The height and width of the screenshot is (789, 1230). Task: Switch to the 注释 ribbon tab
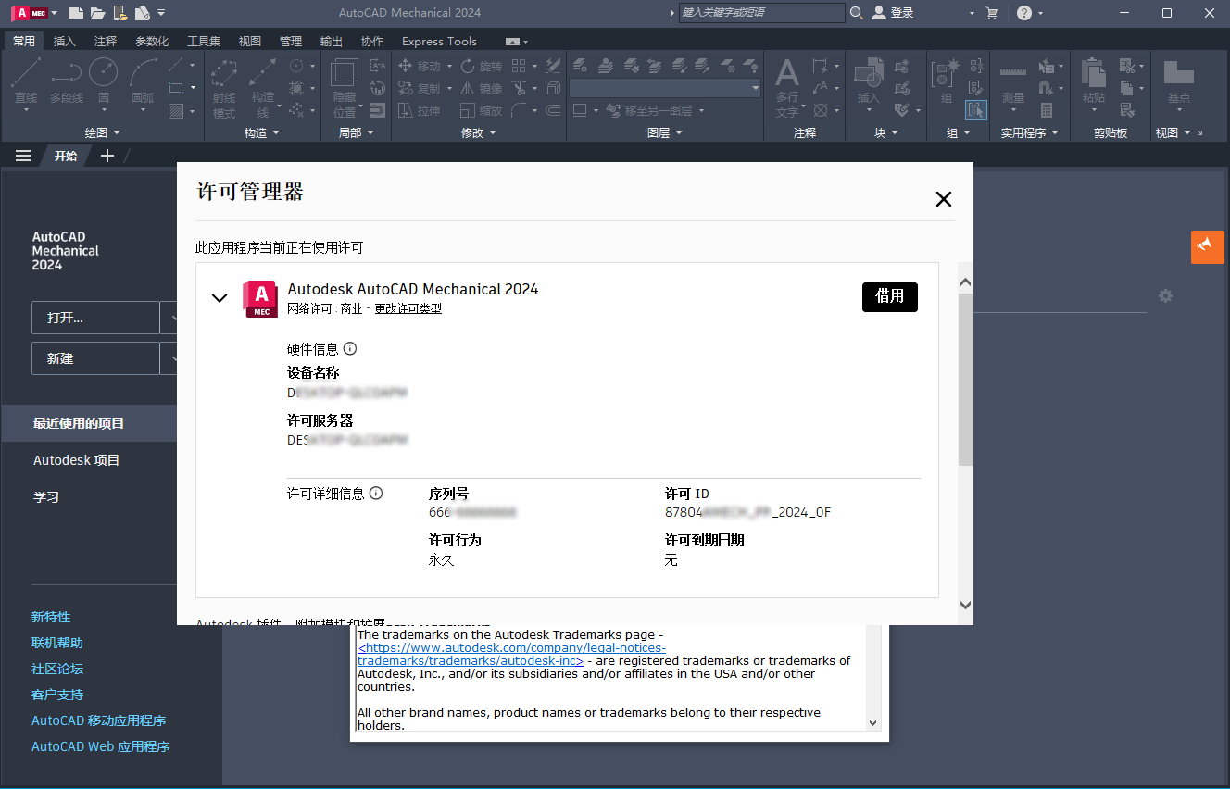click(x=106, y=42)
